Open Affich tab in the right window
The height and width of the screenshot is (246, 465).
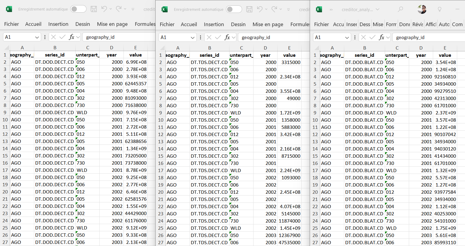(x=431, y=24)
